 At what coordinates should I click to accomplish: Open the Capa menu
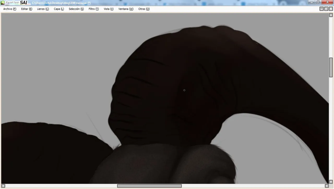click(x=59, y=9)
